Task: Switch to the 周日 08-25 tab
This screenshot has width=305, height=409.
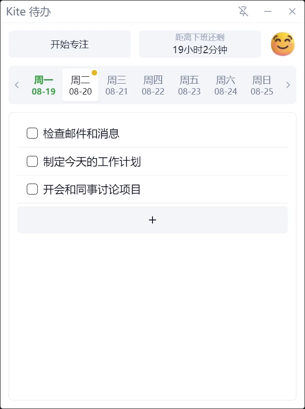Action: pos(261,85)
